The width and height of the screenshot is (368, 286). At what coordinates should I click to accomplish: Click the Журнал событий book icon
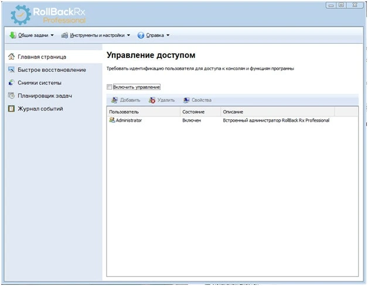(x=11, y=109)
